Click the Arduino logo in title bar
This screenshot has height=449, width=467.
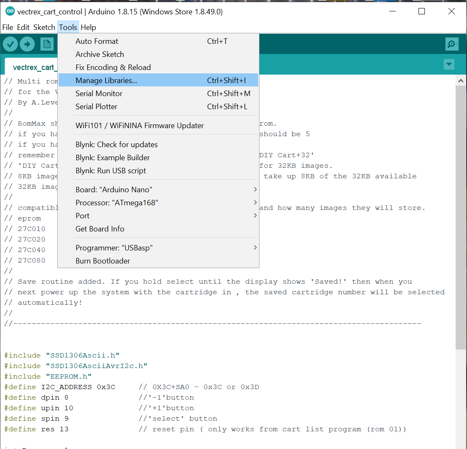[10, 11]
